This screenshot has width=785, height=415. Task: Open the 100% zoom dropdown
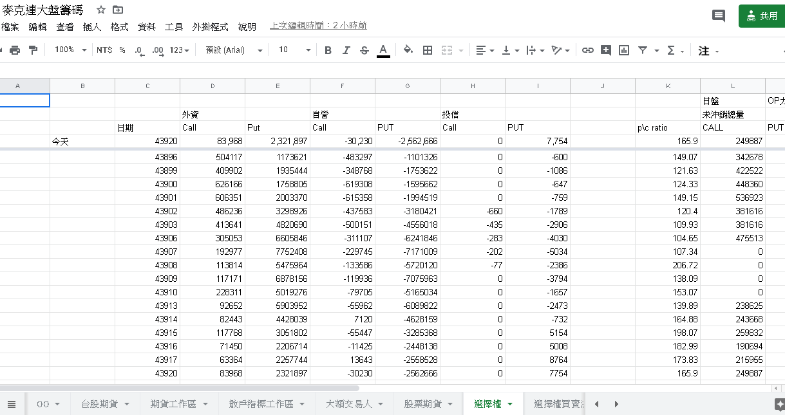pyautogui.click(x=70, y=50)
